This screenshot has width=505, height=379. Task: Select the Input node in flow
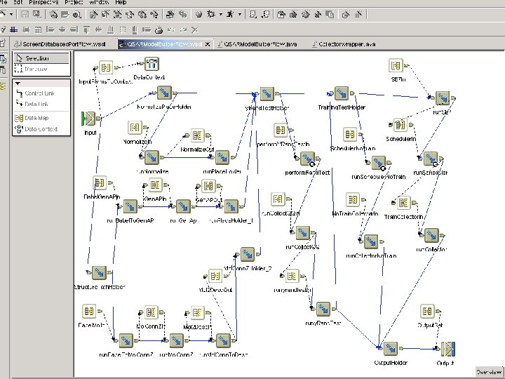(x=90, y=119)
